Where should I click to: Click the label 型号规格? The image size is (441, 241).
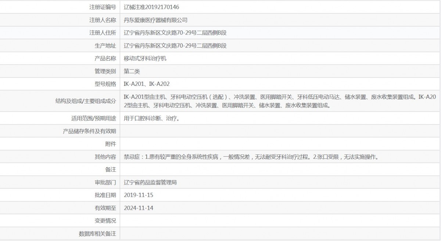click(105, 84)
